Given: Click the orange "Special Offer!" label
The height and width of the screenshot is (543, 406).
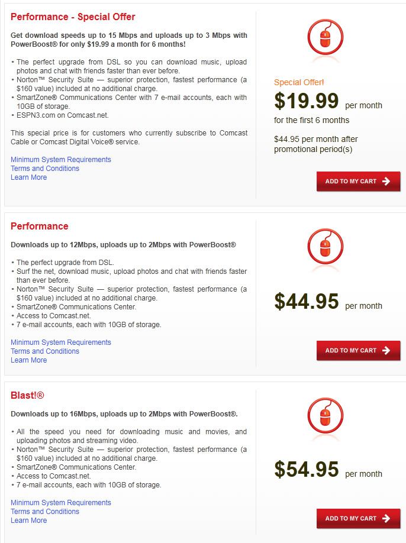Looking at the screenshot, I should coord(299,83).
